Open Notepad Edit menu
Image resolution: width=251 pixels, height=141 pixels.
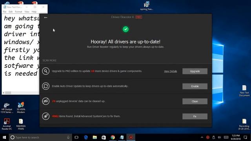[x=11, y=12]
